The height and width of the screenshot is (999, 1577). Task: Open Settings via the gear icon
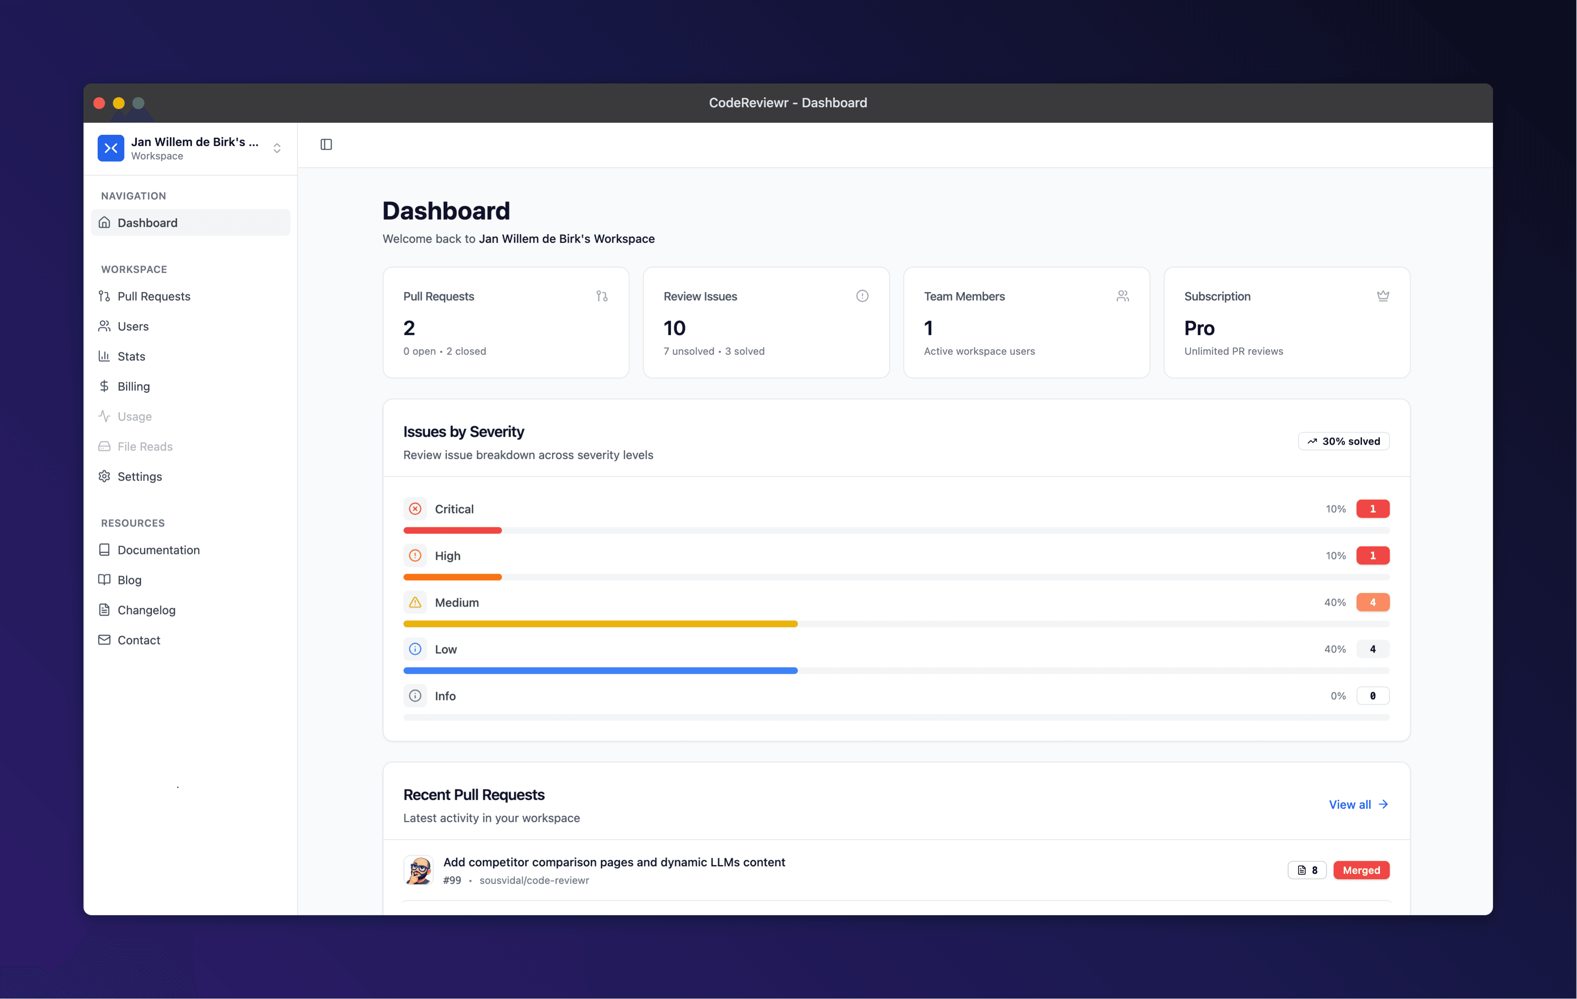105,476
